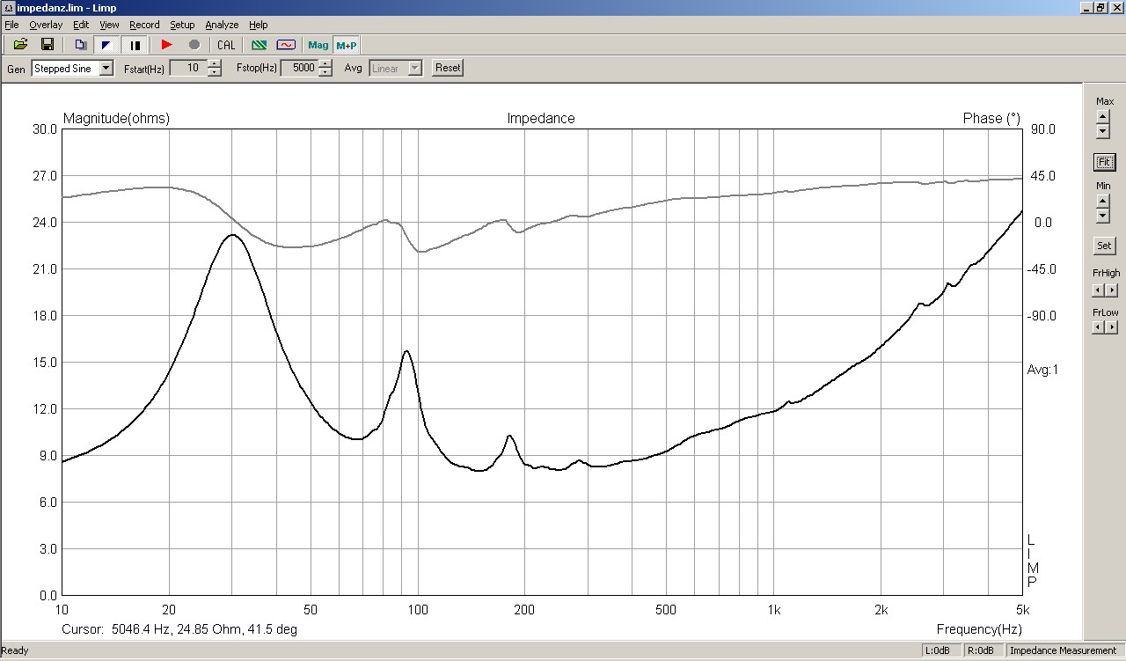Viewport: 1126px width, 661px height.
Task: Click the Fstop(Hz) value field
Action: coord(298,68)
